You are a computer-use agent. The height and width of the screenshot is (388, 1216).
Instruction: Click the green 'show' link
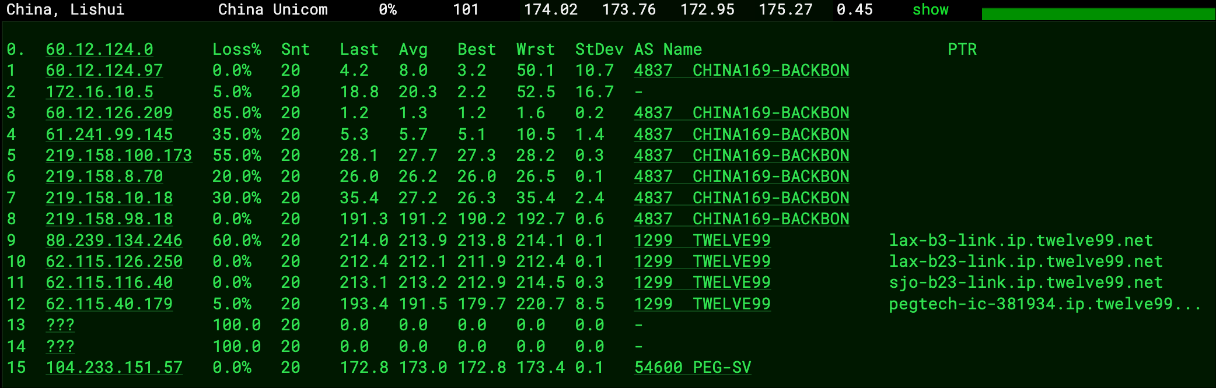pos(930,10)
